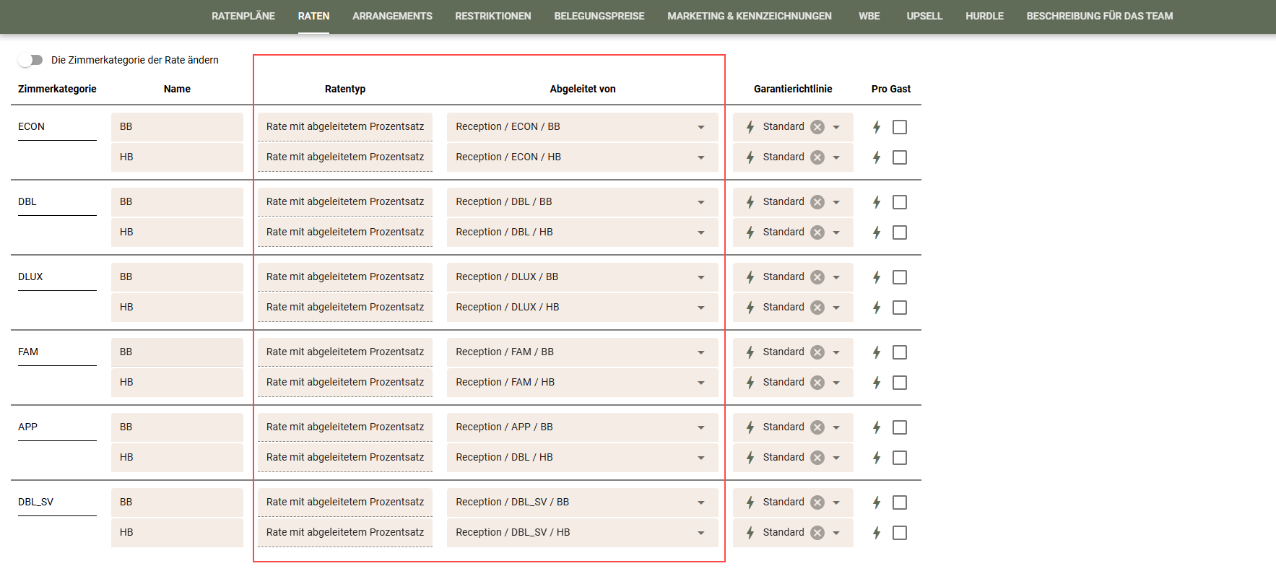Click Pro Gast lightning icon, FAM HB row
This screenshot has width=1276, height=579.
[x=877, y=383]
